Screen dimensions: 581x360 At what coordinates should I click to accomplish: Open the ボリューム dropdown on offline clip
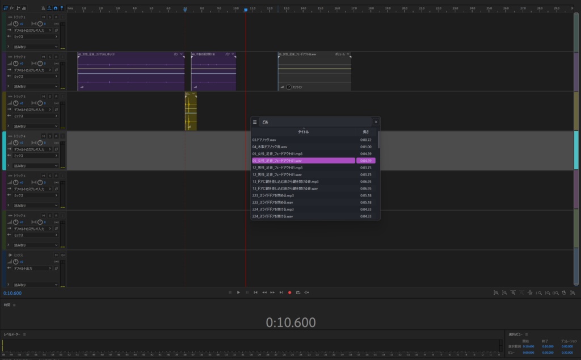tap(342, 54)
